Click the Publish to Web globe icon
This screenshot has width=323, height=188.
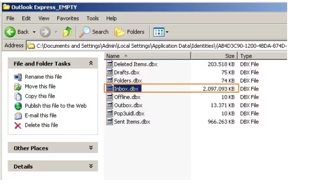[18, 106]
